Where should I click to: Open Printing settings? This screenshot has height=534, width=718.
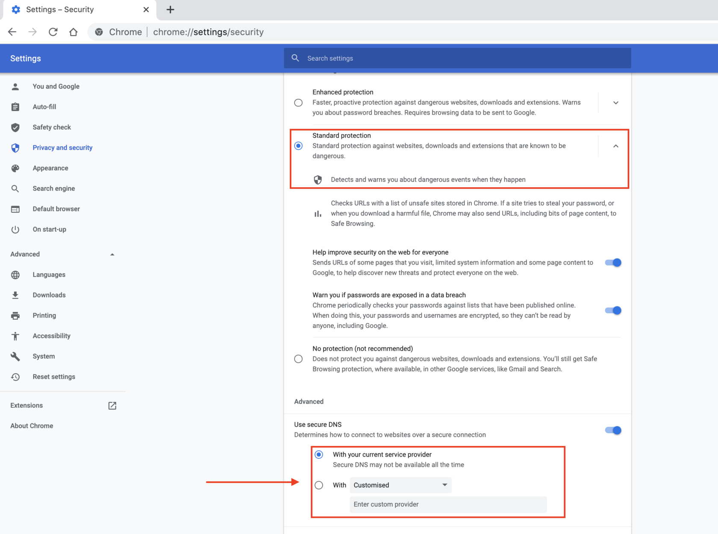(x=44, y=316)
